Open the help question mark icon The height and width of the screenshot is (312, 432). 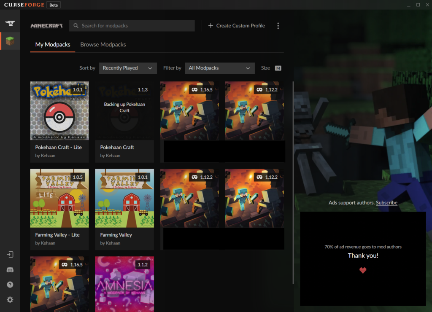[x=10, y=285]
